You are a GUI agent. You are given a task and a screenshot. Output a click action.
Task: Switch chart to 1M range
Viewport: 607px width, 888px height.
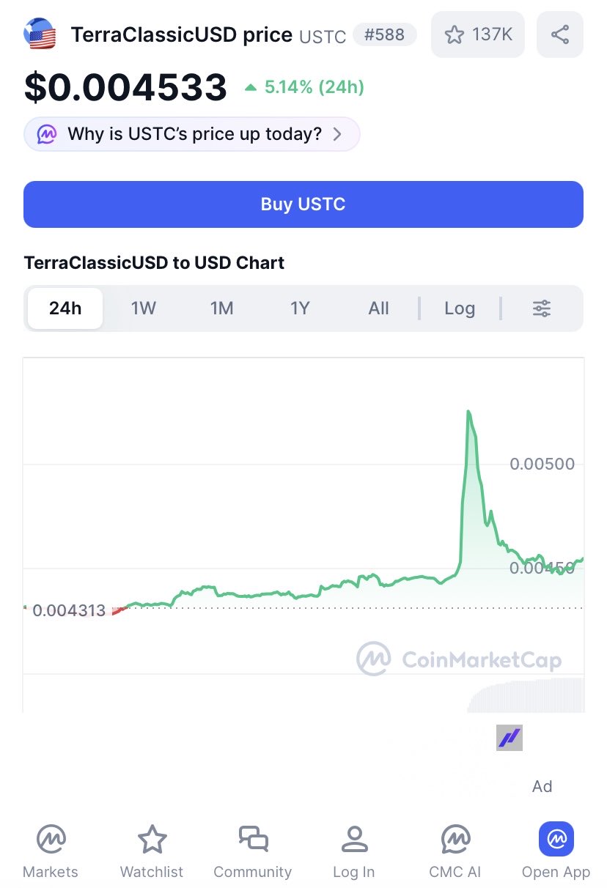[x=221, y=308]
